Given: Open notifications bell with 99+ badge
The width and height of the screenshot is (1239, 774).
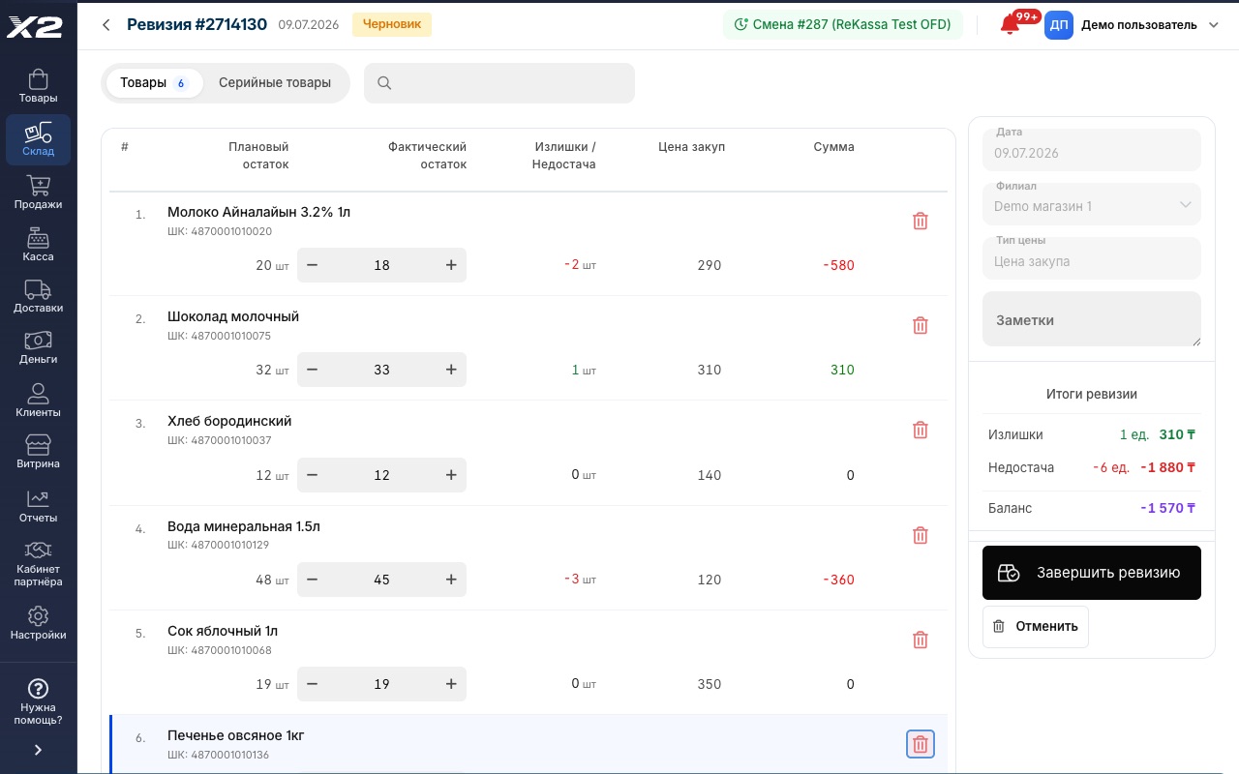Looking at the screenshot, I should (x=1012, y=25).
